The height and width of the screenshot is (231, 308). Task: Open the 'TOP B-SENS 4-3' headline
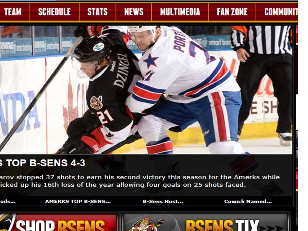[x=43, y=163]
